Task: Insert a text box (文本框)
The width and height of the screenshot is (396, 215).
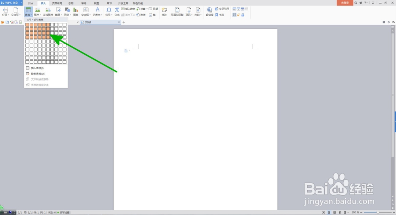Action: 86,11
